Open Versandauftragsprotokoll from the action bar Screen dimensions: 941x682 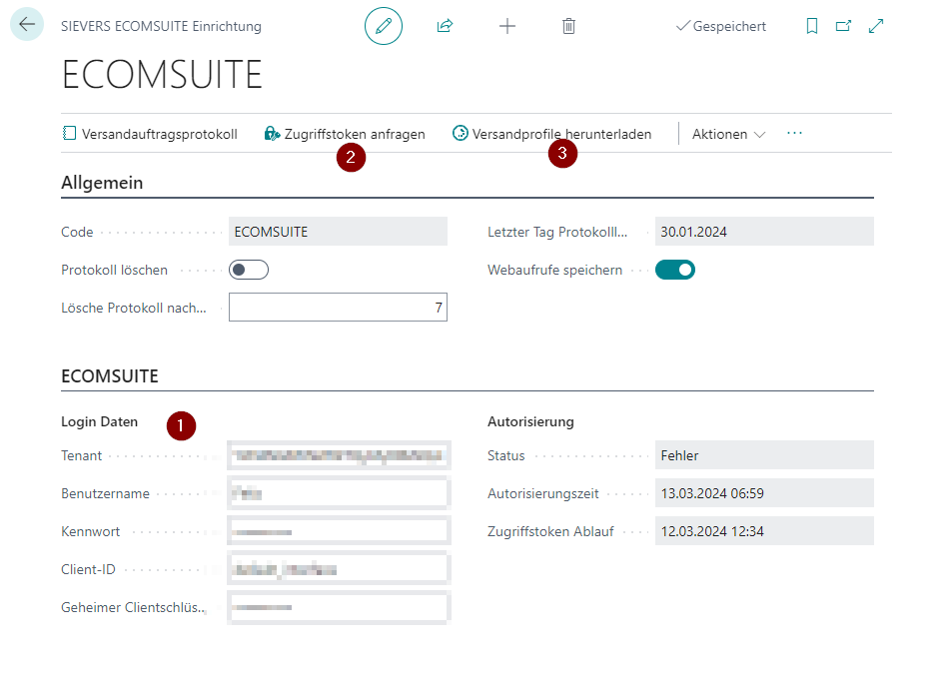150,134
